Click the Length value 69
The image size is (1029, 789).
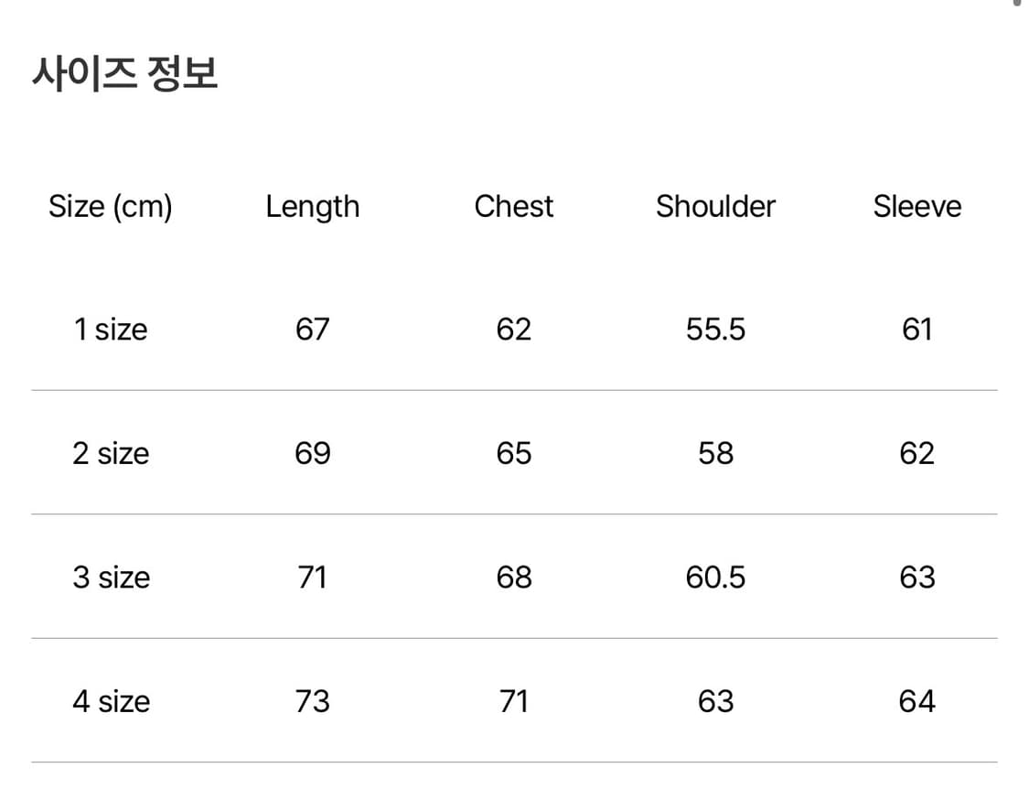point(312,453)
